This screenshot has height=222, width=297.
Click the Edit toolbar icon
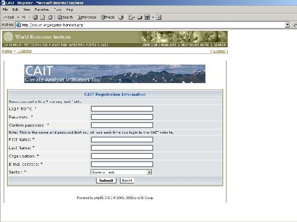(147, 17)
